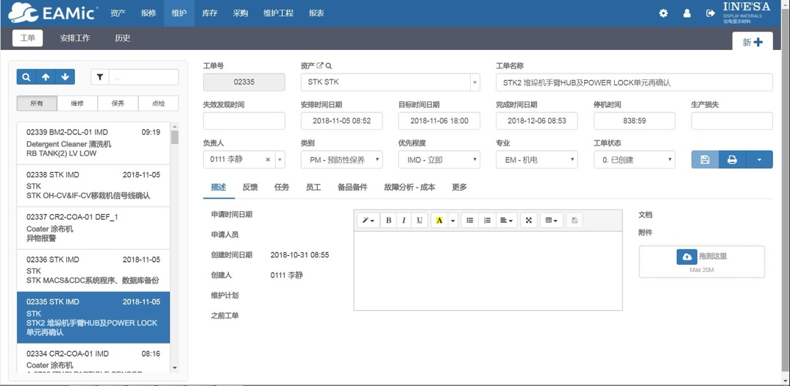The width and height of the screenshot is (790, 386).
Task: Click the settings gear icon
Action: click(663, 14)
